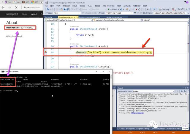Switch to the docker-compose.yml tab
Viewport: 190px width, 134px height.
click(x=114, y=17)
